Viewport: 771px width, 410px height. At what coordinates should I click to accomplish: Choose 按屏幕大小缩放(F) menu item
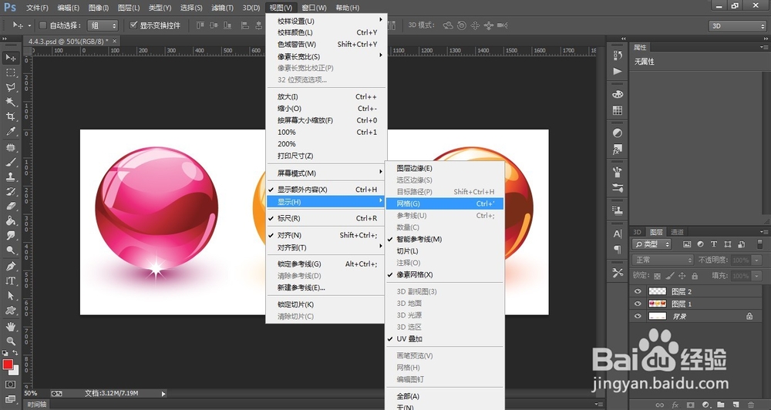click(x=326, y=120)
